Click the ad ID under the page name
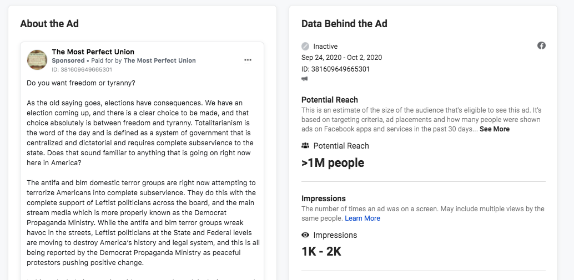Image resolution: width=574 pixels, height=280 pixels. [x=82, y=70]
